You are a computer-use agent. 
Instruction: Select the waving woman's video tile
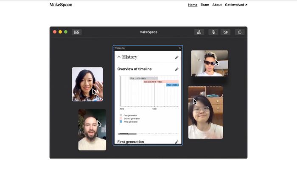pos(87,84)
